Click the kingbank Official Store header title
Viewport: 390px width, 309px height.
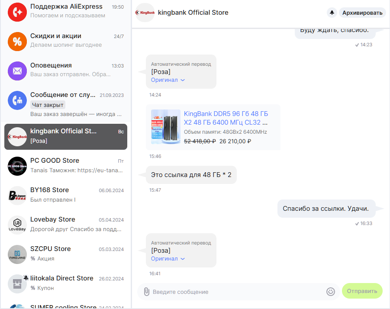[193, 13]
